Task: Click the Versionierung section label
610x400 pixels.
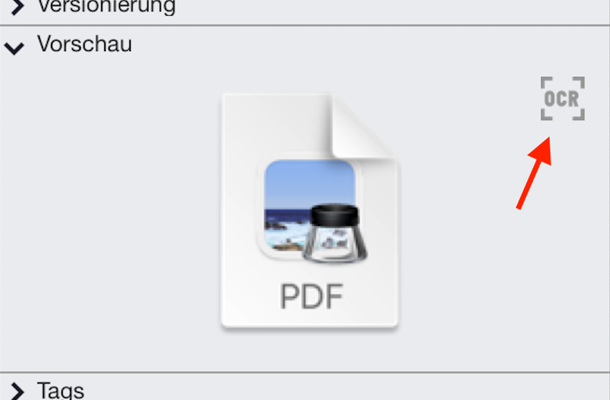Action: [x=106, y=6]
